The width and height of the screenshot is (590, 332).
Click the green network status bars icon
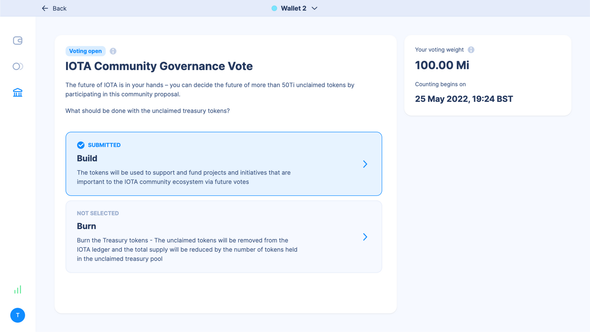coord(18,290)
